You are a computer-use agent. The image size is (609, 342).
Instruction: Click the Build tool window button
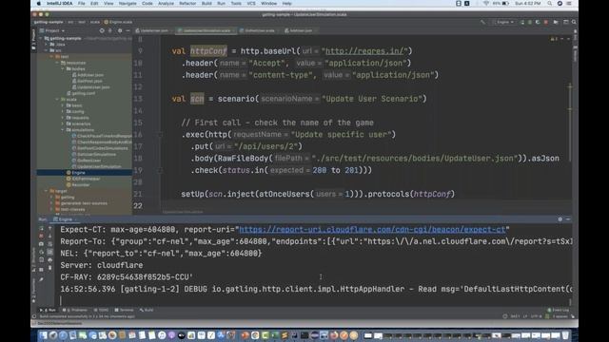[147, 311]
